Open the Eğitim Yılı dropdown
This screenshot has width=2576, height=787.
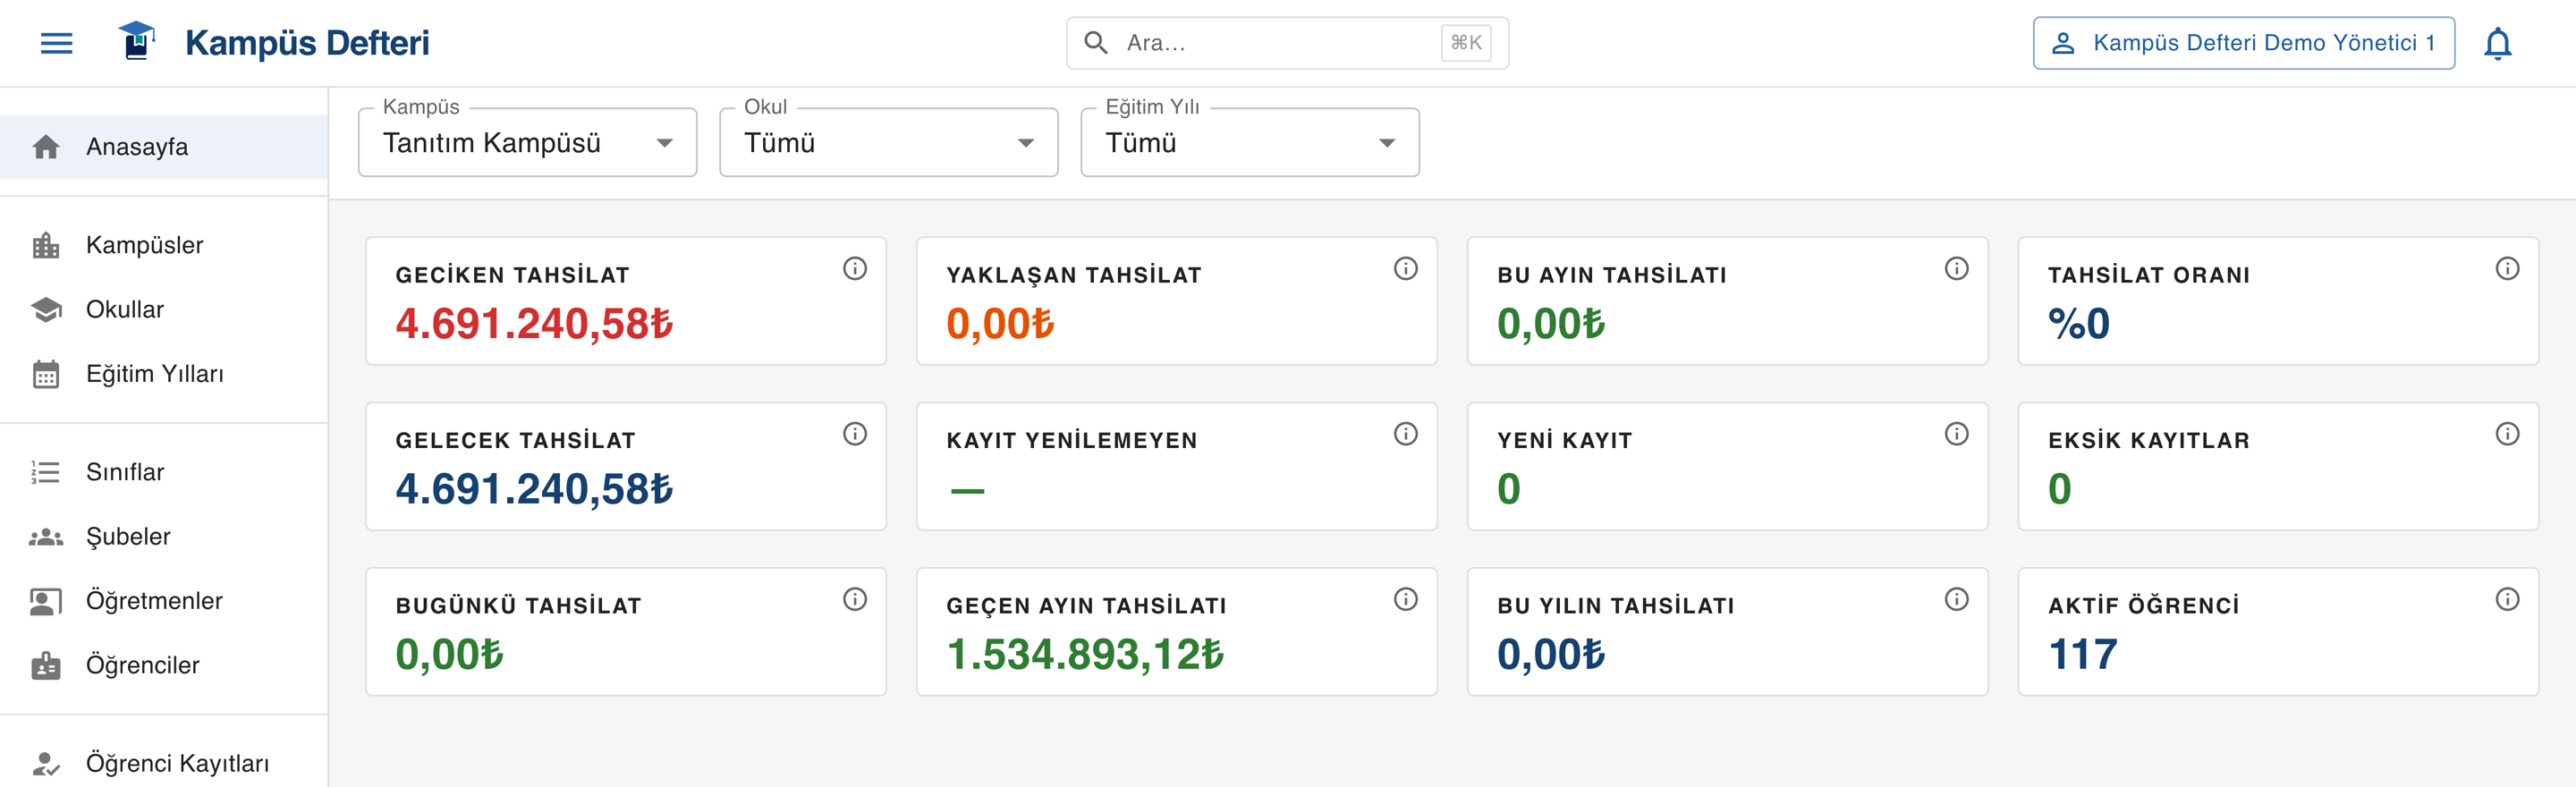pos(1250,143)
